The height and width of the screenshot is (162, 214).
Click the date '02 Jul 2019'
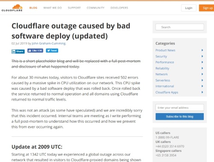tap(19, 44)
